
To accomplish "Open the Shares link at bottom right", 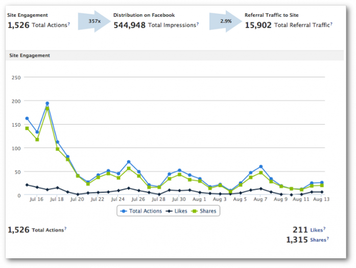I will [x=318, y=240].
